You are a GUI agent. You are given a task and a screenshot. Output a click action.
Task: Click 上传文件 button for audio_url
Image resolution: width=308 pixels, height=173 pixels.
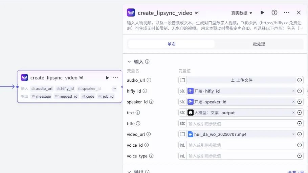coord(241,80)
